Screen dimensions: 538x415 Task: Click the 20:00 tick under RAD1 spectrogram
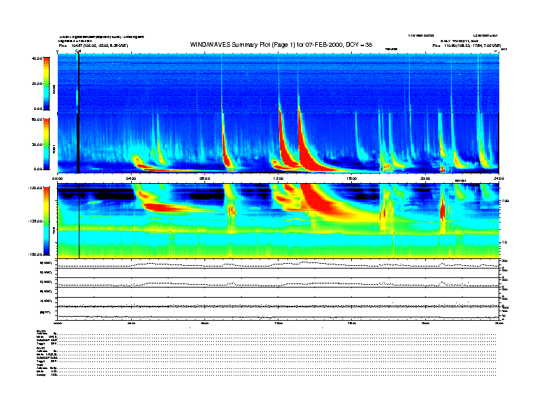point(425,178)
